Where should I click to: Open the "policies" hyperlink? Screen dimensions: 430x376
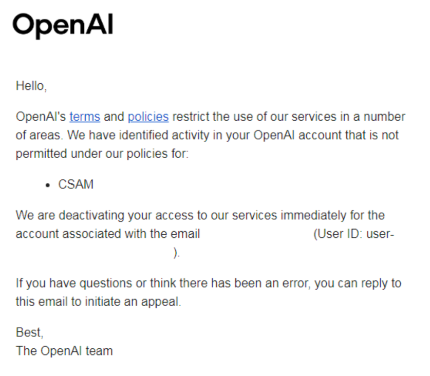(148, 117)
